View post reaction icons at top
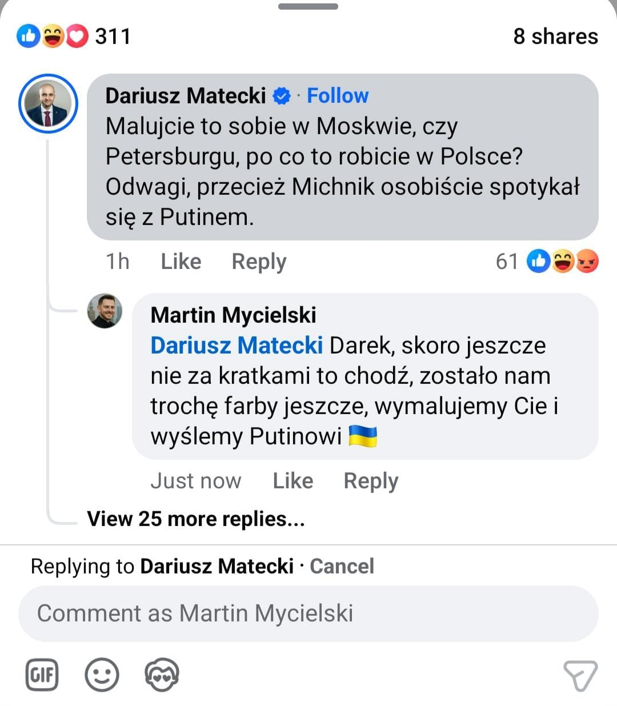 (53, 37)
